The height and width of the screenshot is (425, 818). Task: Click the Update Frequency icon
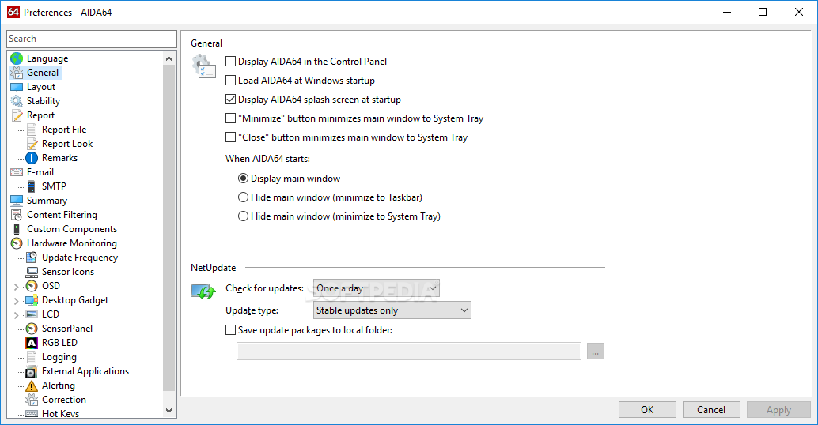[32, 258]
